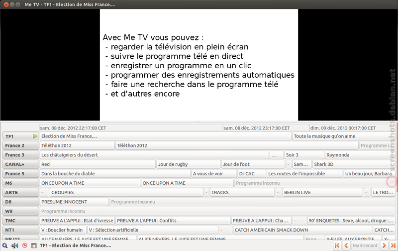
Task: Select 'PREUVE A L'APPUI : Cha...' programme
Action: [261, 221]
